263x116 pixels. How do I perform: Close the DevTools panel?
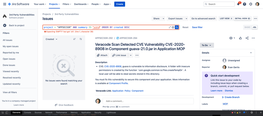click(260, 113)
